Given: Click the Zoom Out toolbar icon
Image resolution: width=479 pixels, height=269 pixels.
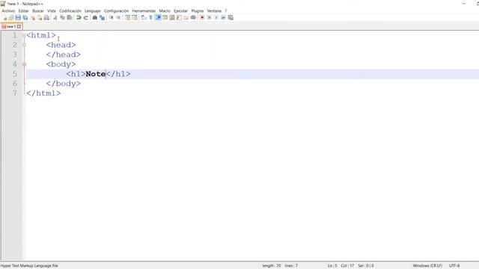Looking at the screenshot, I should 118,18.
